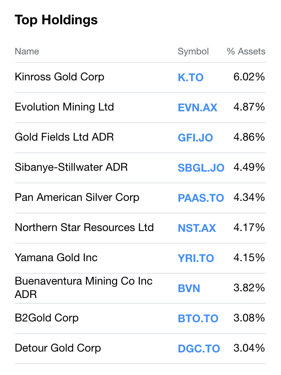Open the NST.AX ticker link
The image size is (281, 375).
pos(197,228)
